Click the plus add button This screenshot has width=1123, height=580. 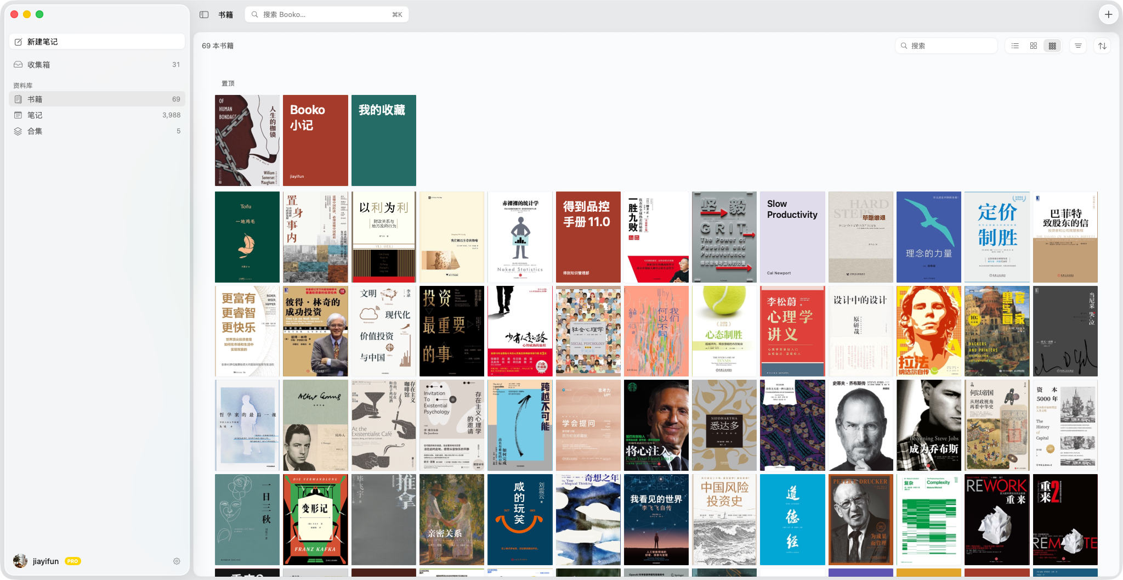click(x=1108, y=15)
